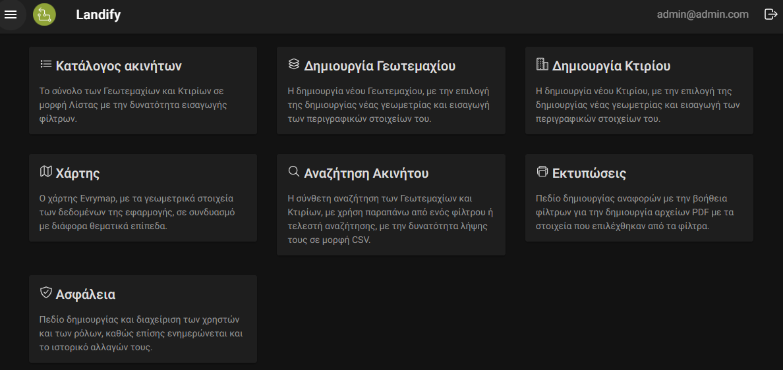The width and height of the screenshot is (783, 370).
Task: Click the Evrymap description text in Χάρτης card
Action: coord(137,212)
